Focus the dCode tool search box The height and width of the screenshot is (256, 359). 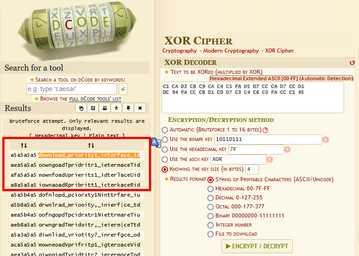pyautogui.click(x=72, y=89)
